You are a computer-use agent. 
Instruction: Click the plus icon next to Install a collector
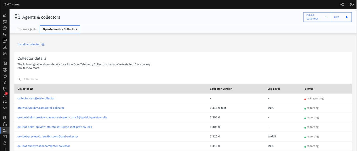tap(43, 44)
